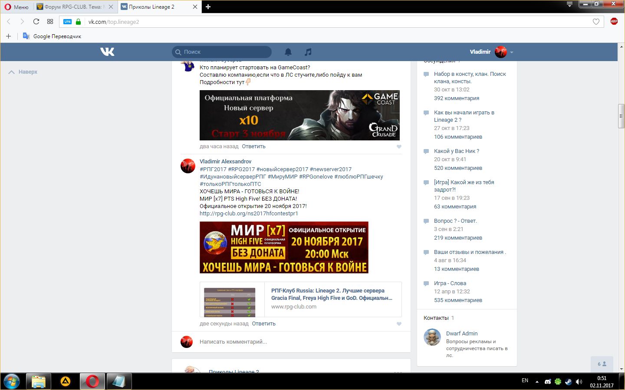625x390 pixels.
Task: Open the VK notifications bell
Action: click(x=288, y=52)
